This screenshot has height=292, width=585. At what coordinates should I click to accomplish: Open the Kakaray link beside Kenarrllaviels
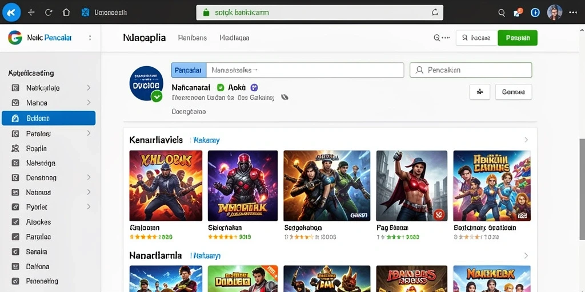click(206, 140)
